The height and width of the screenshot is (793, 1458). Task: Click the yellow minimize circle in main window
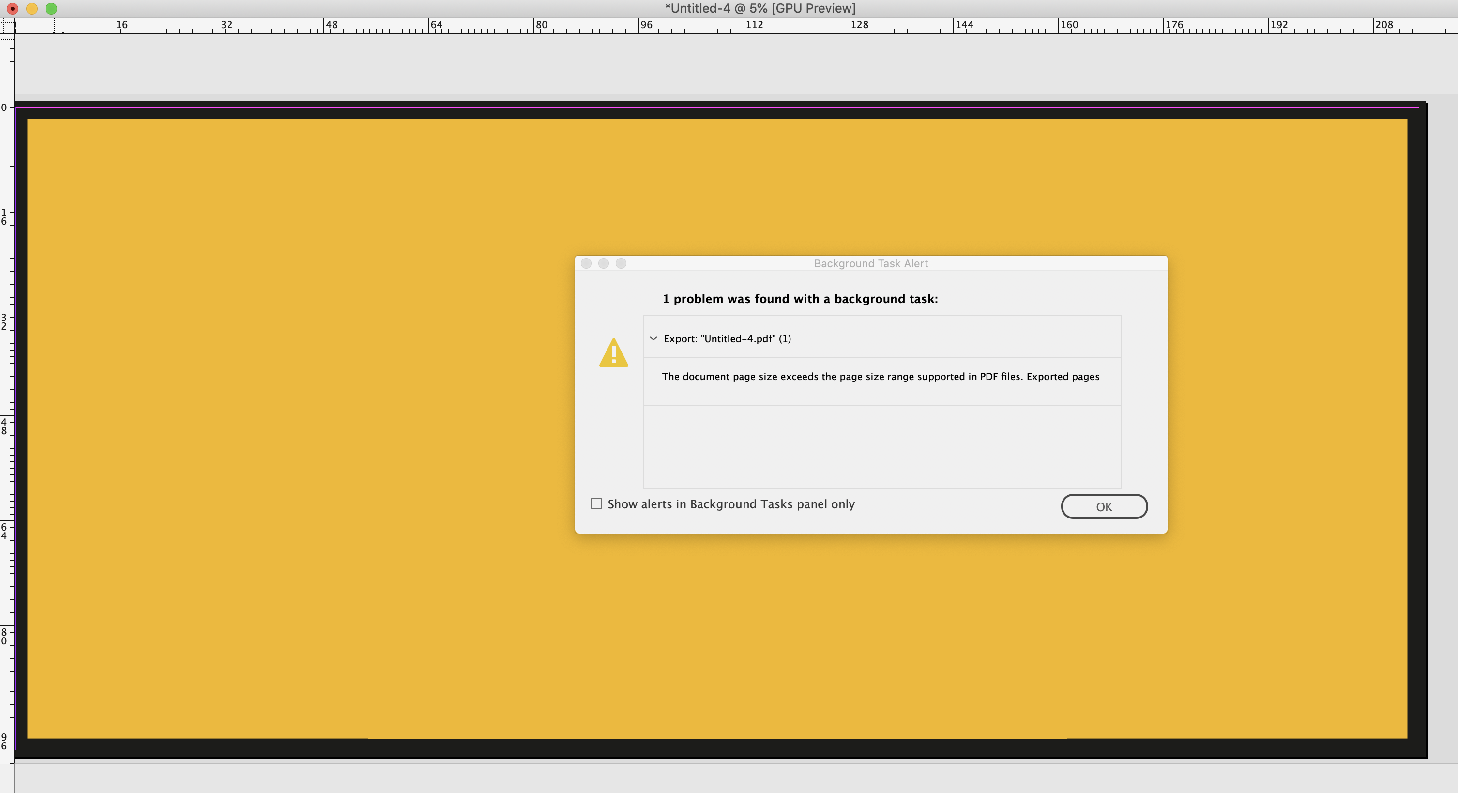coord(32,9)
